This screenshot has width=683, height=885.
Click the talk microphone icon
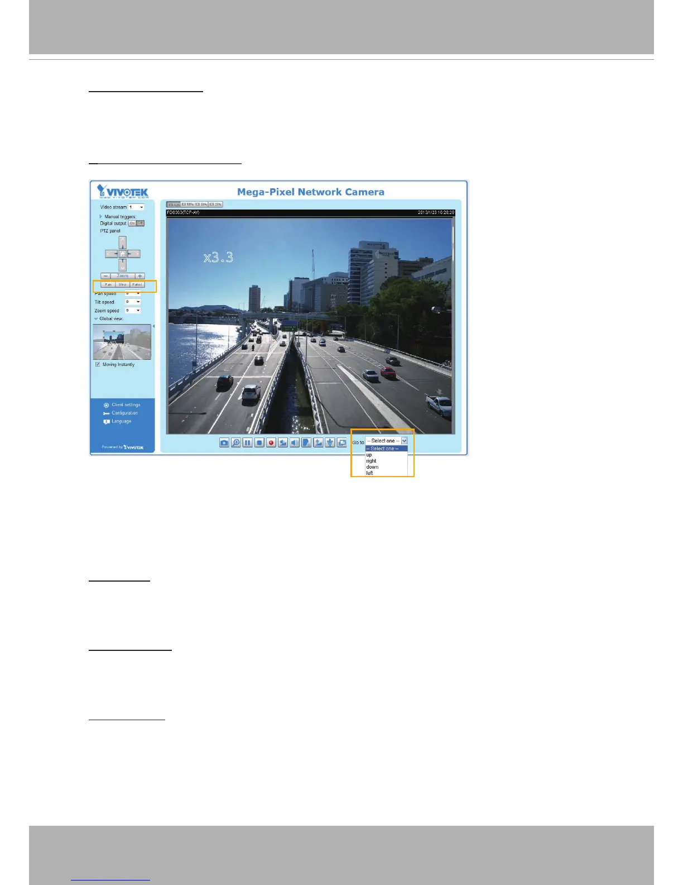[330, 442]
